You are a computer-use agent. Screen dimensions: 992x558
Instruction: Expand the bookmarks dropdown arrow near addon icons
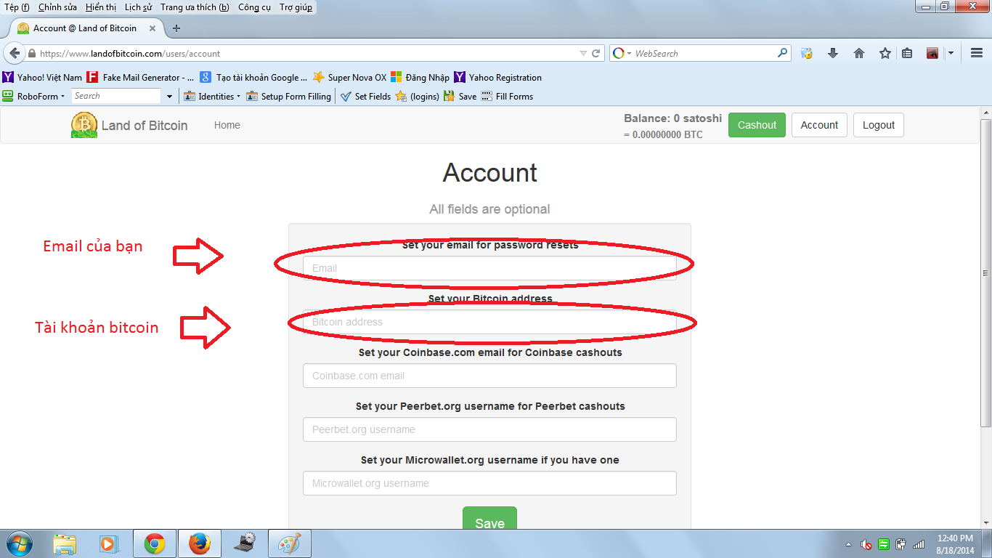tap(951, 53)
